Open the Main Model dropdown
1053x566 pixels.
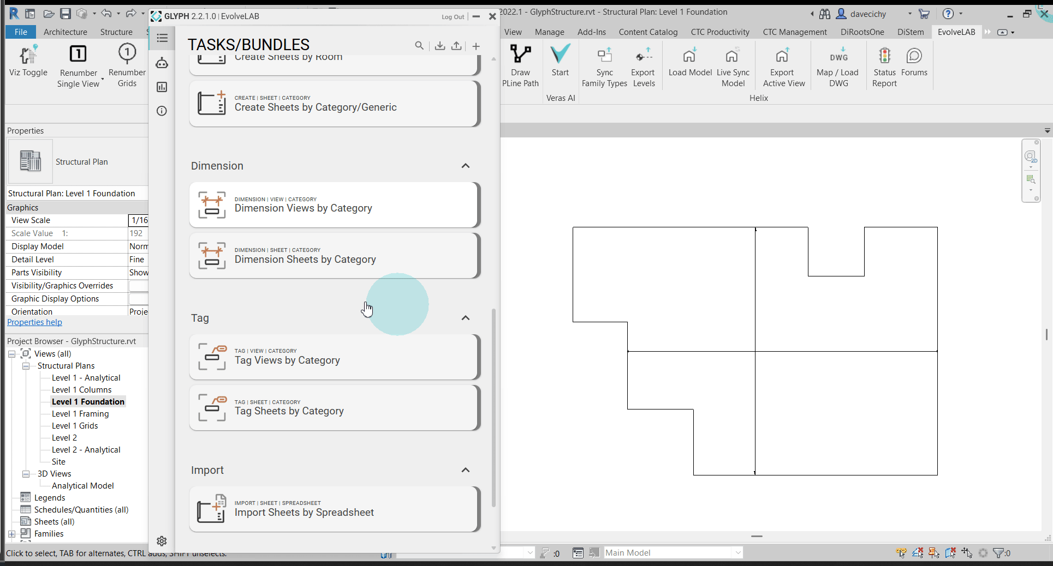tap(737, 552)
